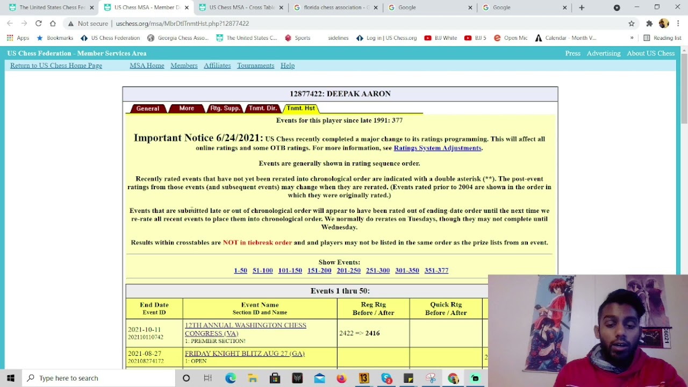Open the Extensions puzzle icon
The height and width of the screenshot is (387, 688).
coord(649,24)
